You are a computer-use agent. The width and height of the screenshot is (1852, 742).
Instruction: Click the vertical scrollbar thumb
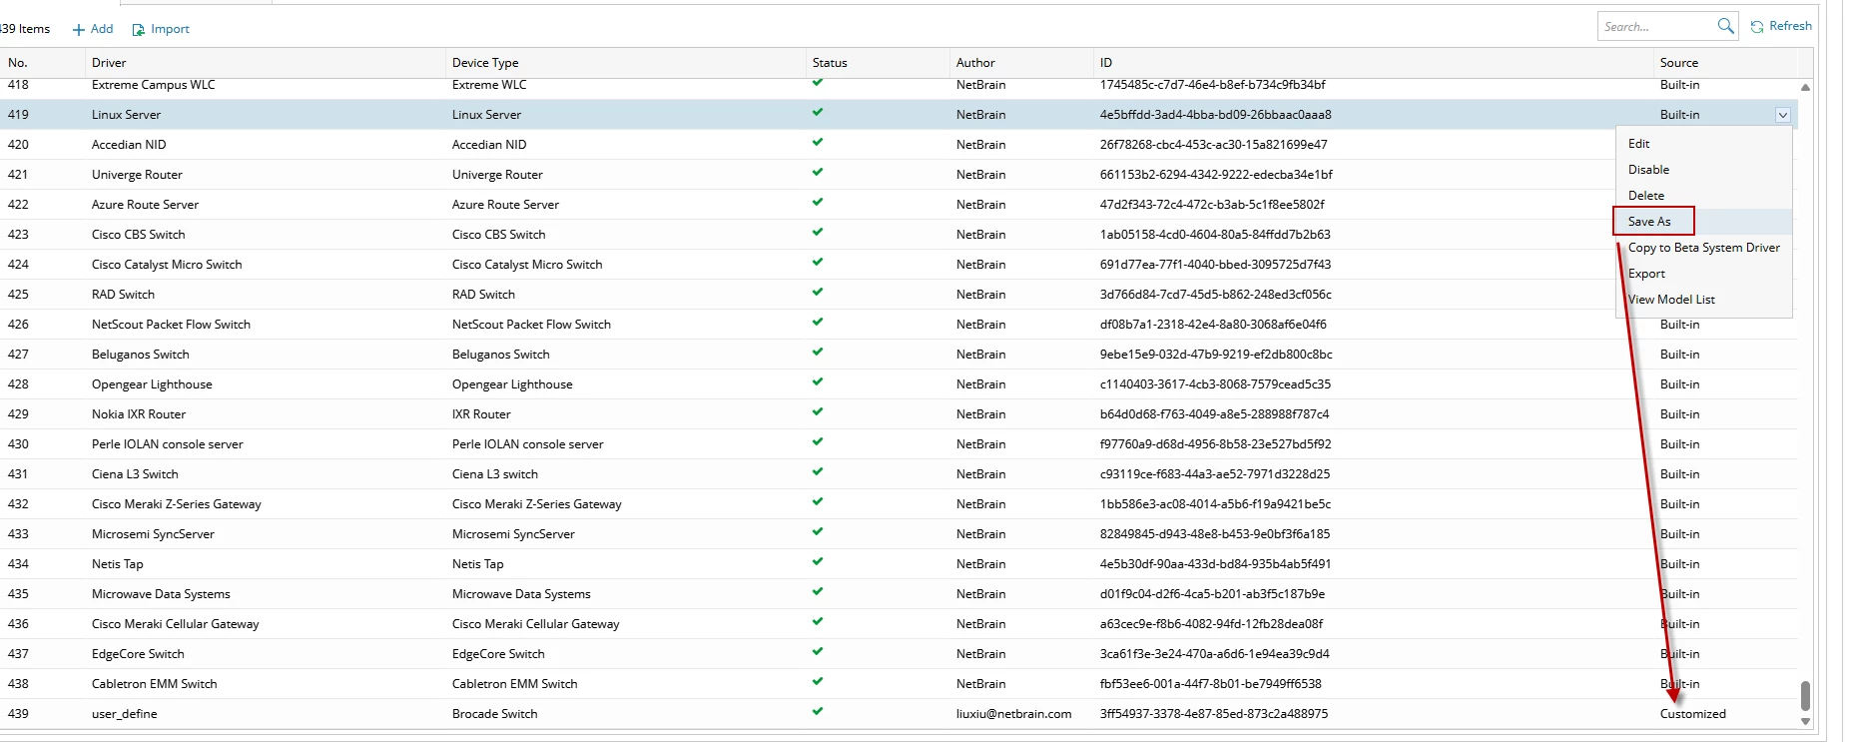coord(1805,695)
